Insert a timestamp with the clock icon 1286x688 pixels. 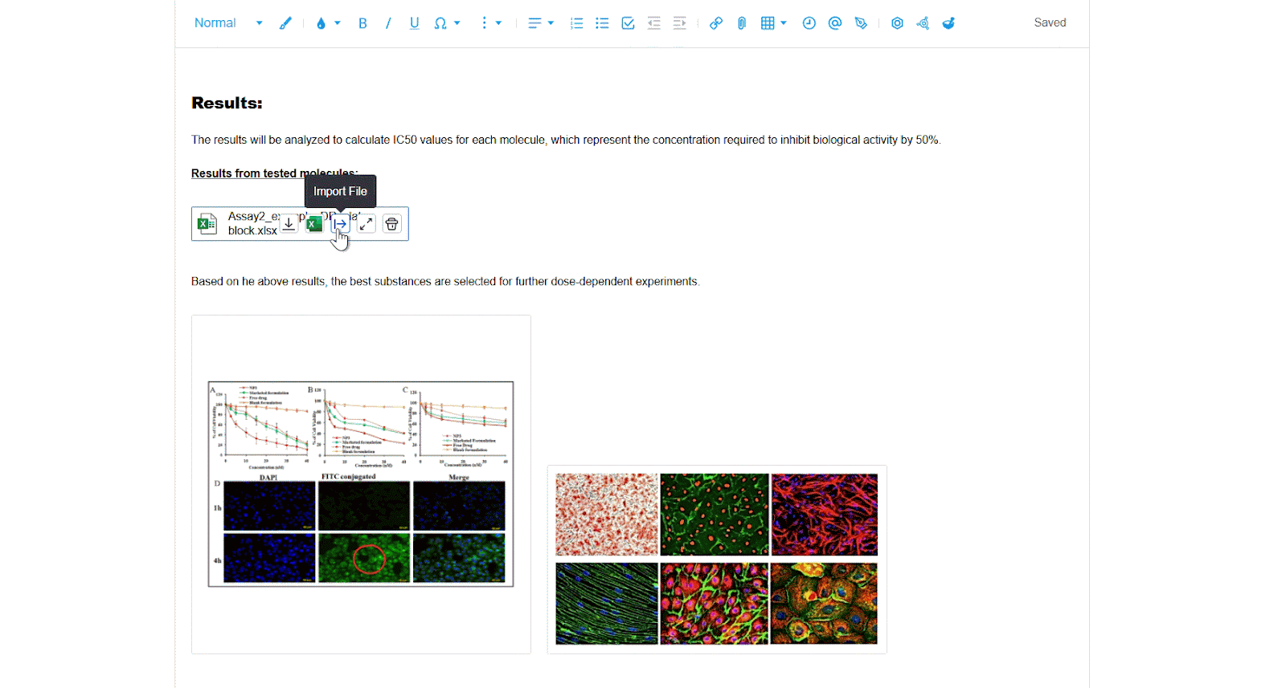coord(809,23)
